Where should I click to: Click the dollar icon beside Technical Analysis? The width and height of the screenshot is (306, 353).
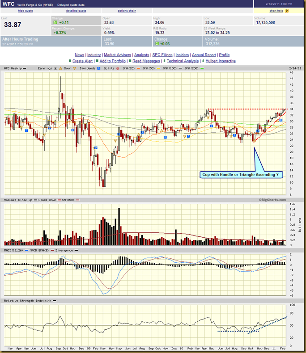[165, 61]
